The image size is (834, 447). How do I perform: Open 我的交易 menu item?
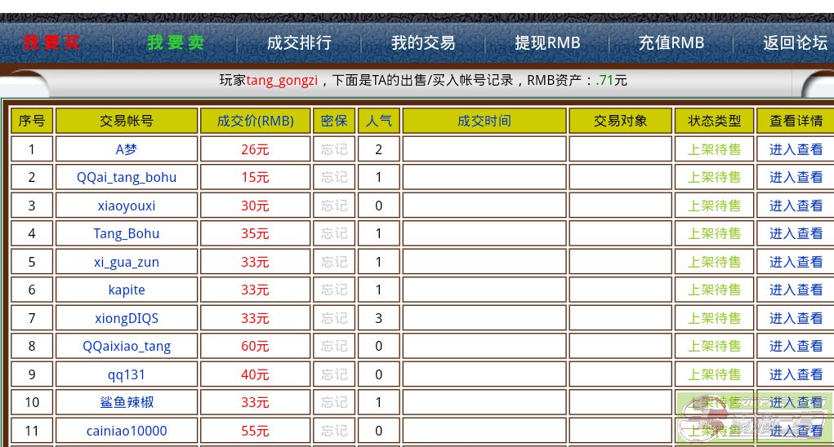[422, 42]
